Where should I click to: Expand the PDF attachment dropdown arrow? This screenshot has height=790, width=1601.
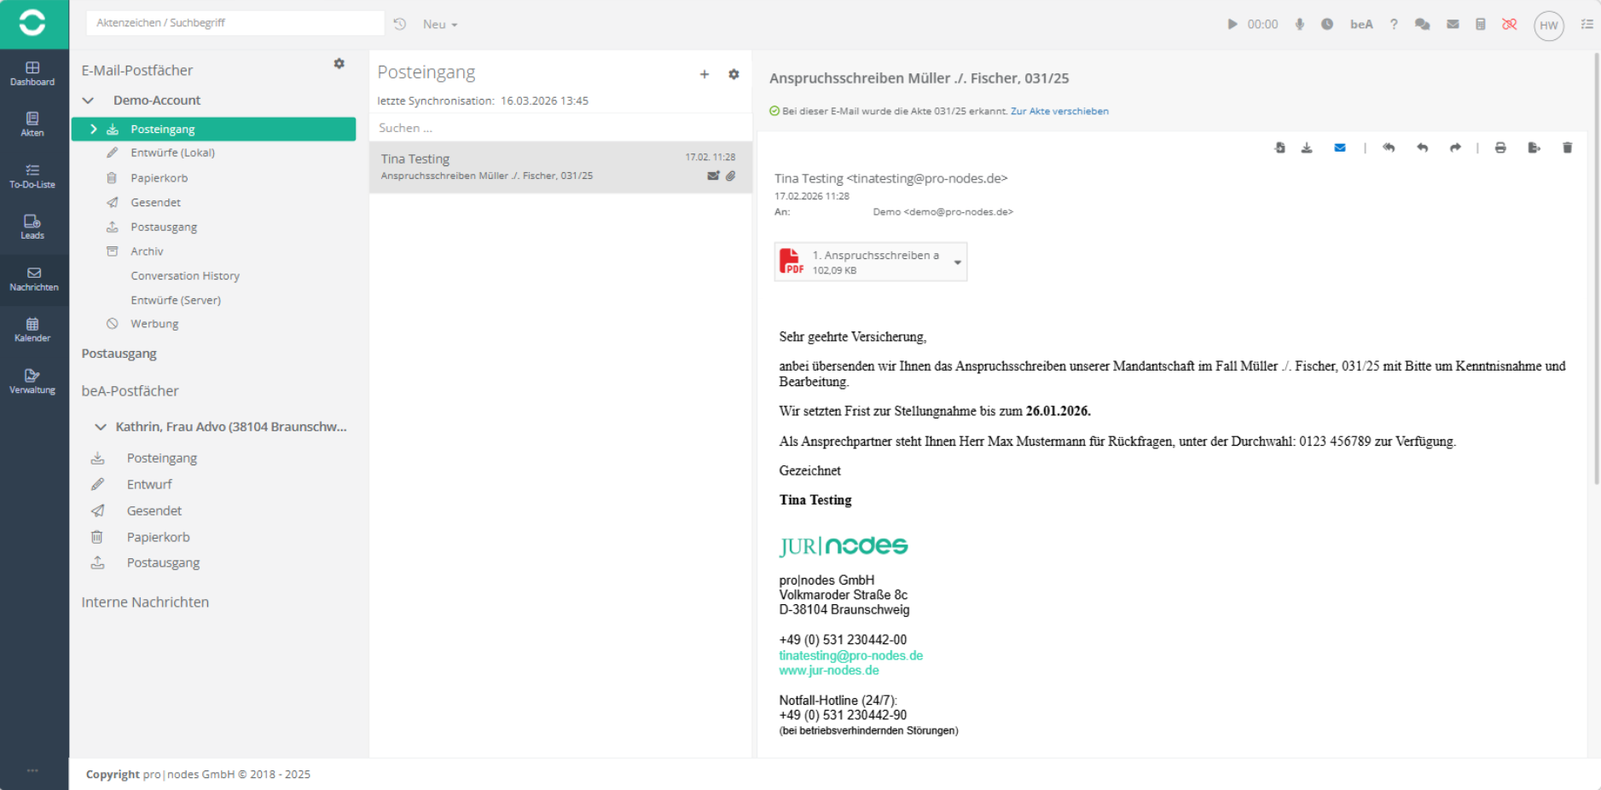pos(957,262)
